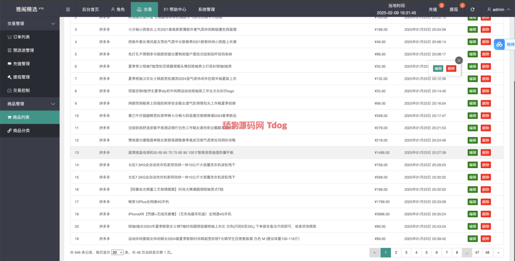Go to page 48 in pagination

487,252
